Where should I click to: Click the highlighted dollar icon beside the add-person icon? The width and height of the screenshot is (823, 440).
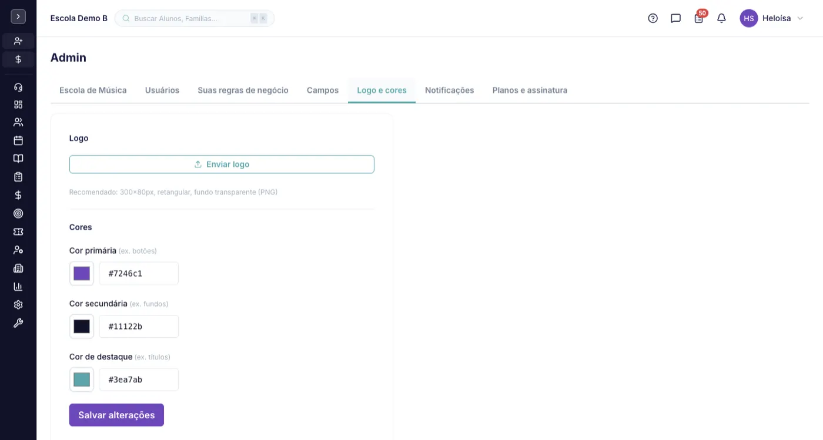[18, 59]
